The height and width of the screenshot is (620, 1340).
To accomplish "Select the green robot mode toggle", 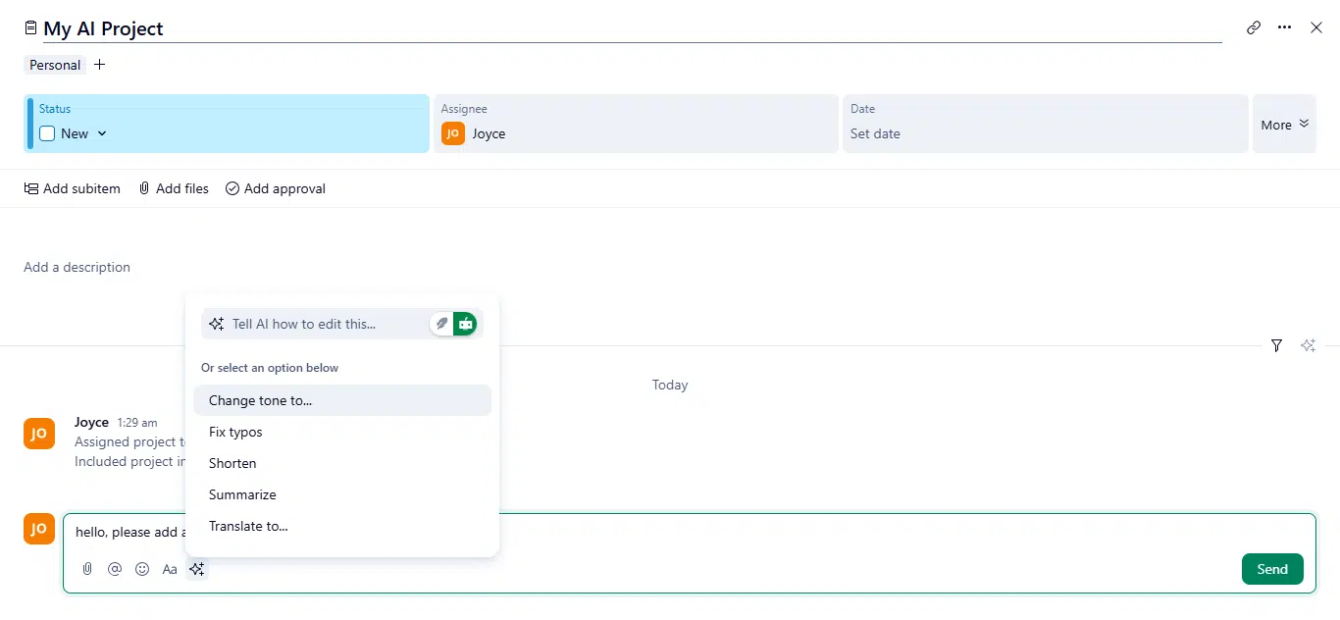I will pos(465,324).
